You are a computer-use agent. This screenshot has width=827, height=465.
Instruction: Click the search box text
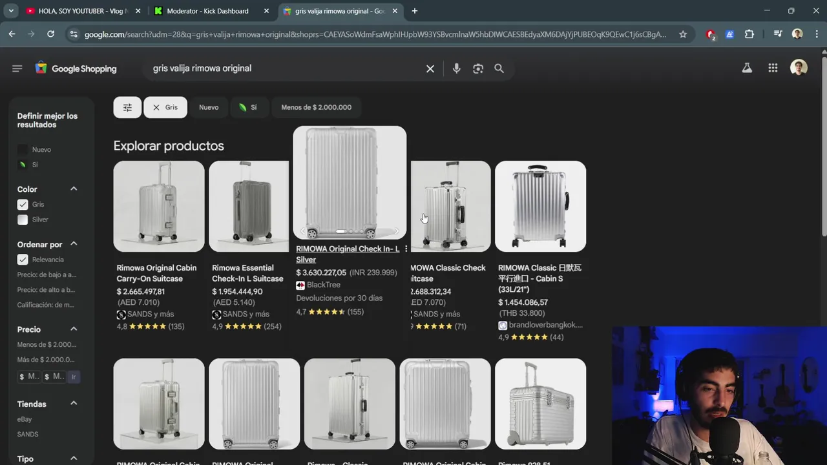202,68
